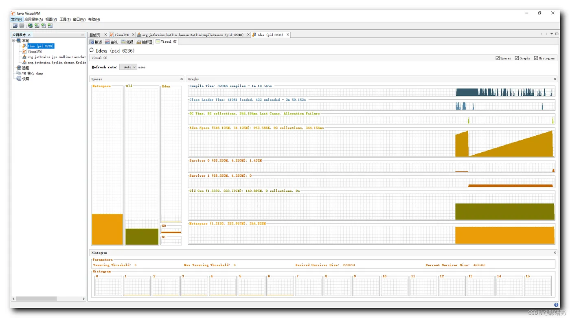
Task: Click the VM 核心 dump icon
Action: coord(19,73)
